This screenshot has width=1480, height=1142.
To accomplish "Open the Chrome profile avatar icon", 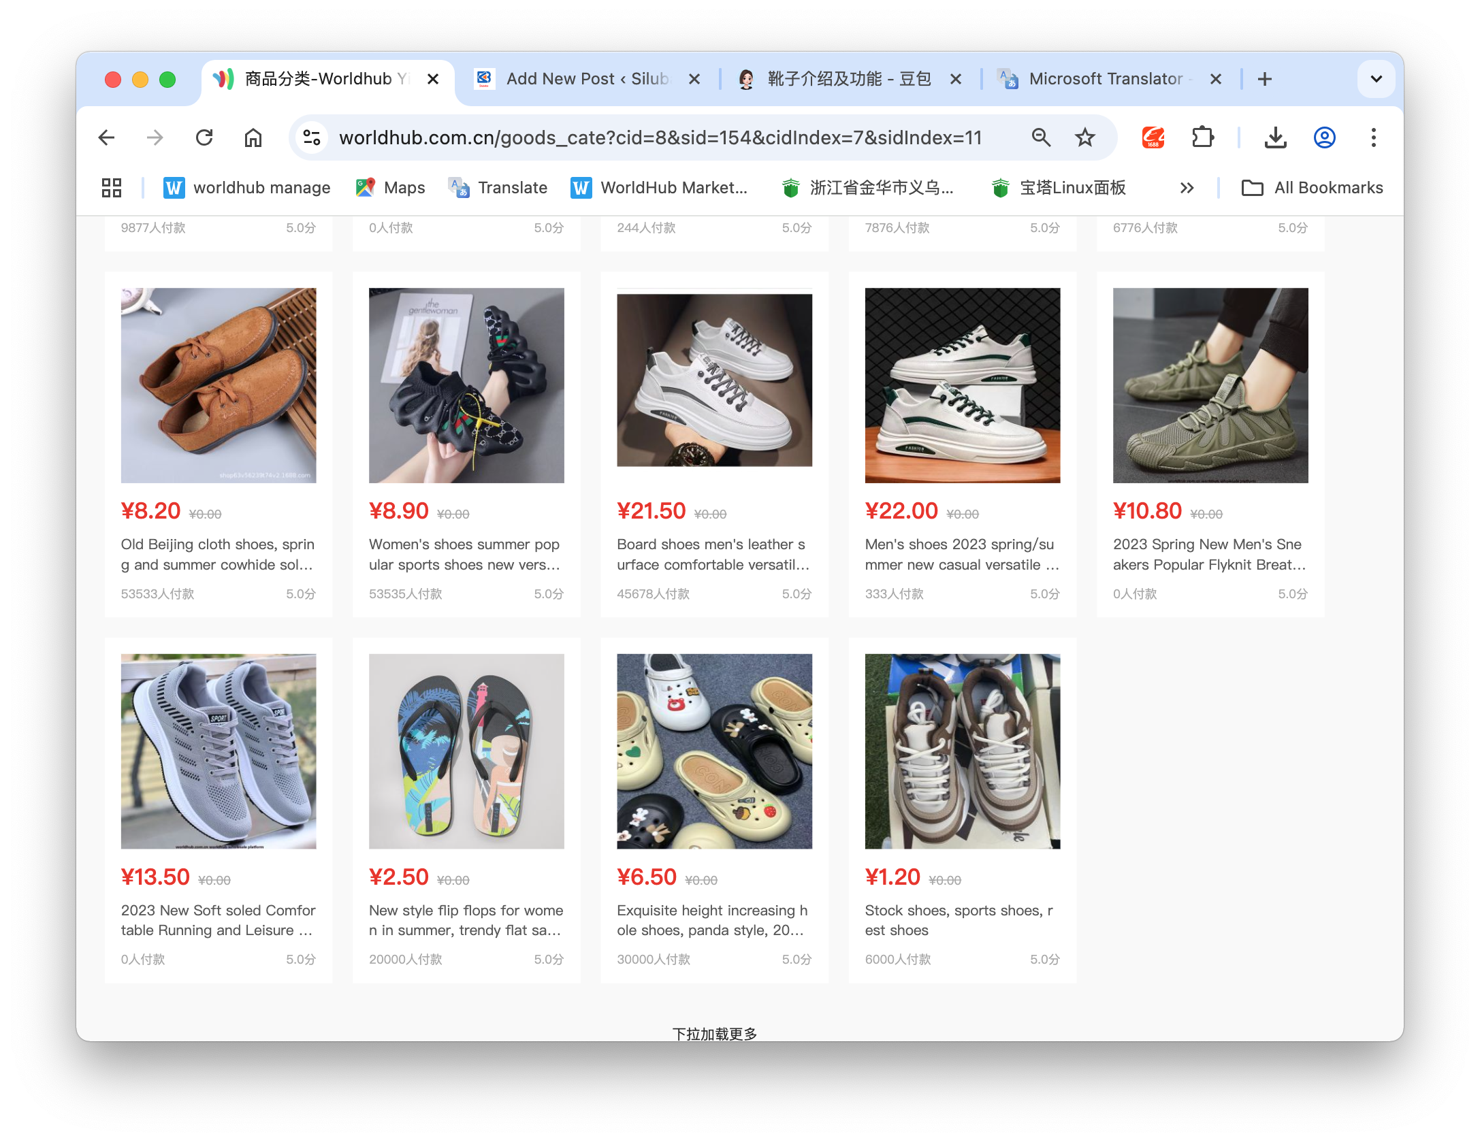I will [1324, 138].
